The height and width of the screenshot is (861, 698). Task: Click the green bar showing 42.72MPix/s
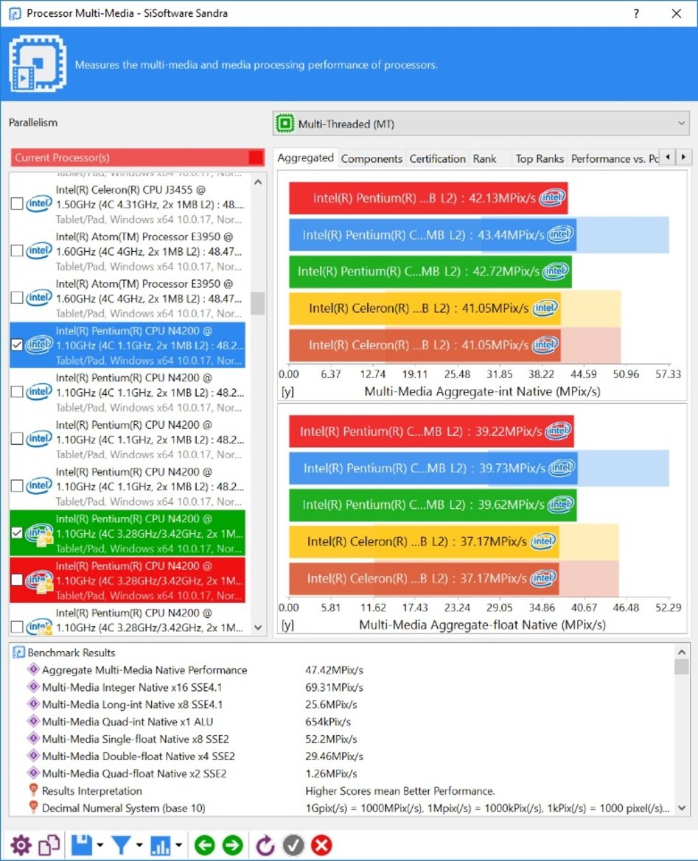click(x=430, y=272)
